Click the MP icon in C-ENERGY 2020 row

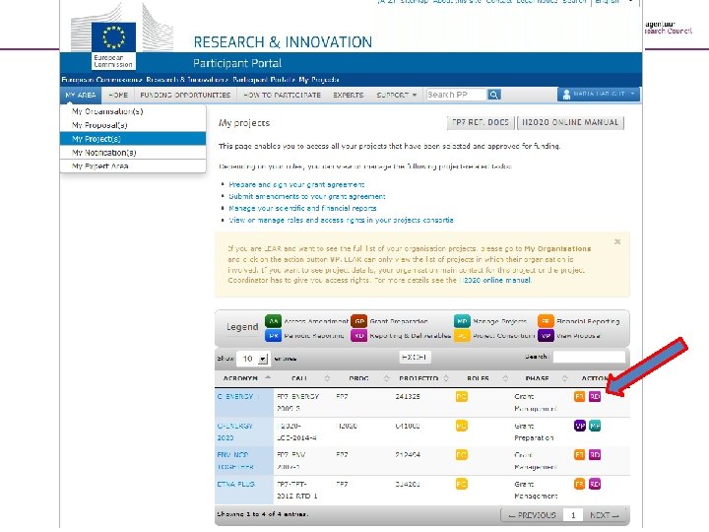pos(595,426)
